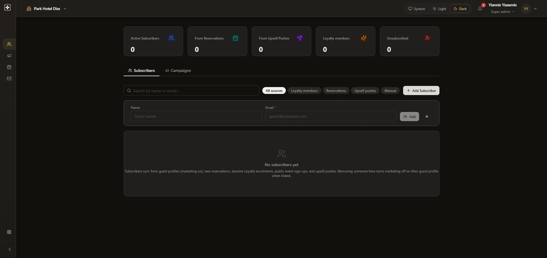Click the Unsubscribed card label
The width and height of the screenshot is (547, 258).
click(397, 38)
